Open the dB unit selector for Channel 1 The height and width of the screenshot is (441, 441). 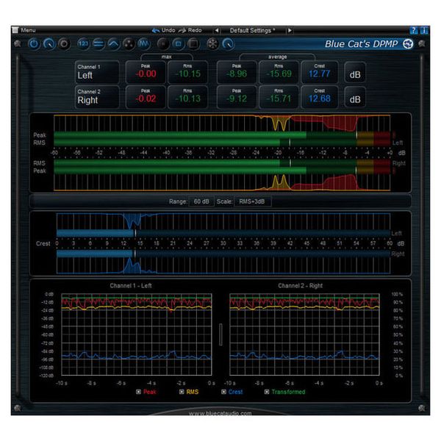point(355,73)
